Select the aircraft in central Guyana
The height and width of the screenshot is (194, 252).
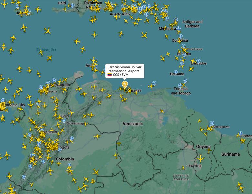click(x=200, y=159)
